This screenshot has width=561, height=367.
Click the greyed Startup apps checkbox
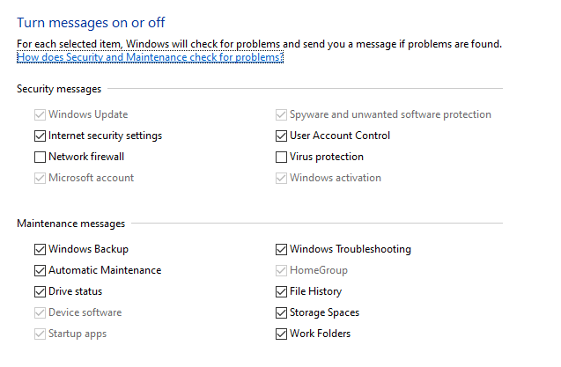tap(41, 334)
